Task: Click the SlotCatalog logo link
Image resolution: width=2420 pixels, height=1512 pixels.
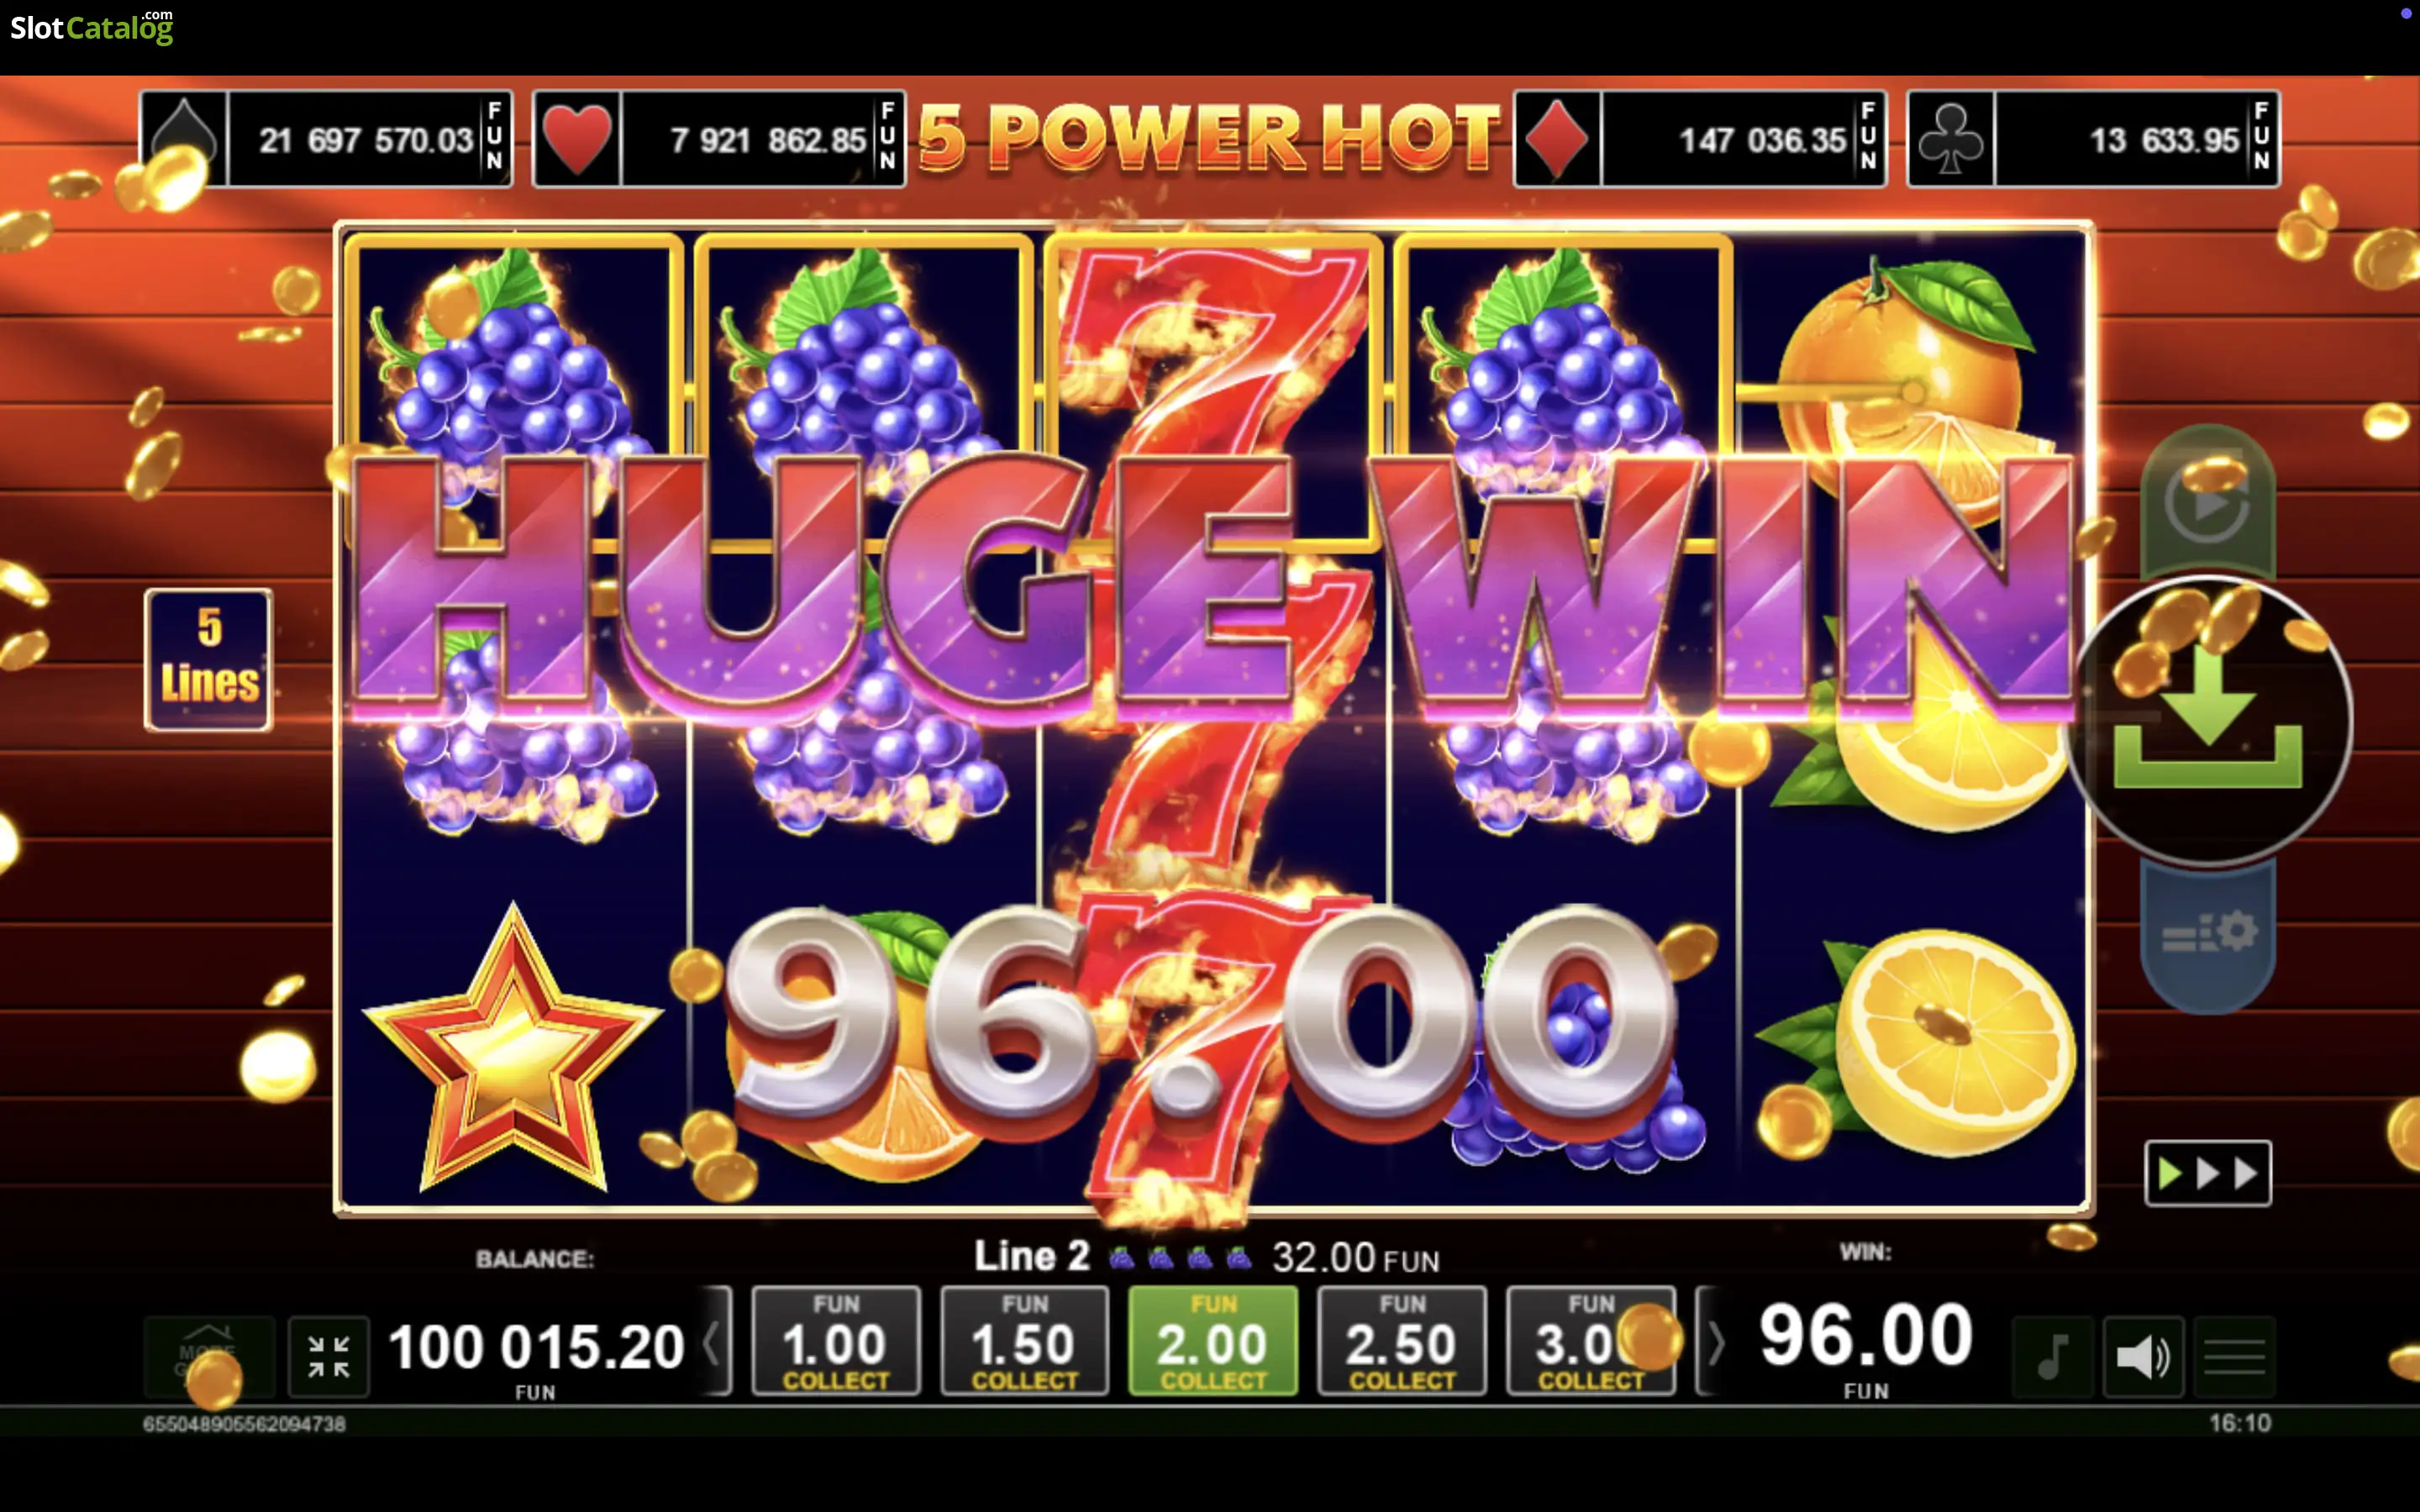Action: 92,27
